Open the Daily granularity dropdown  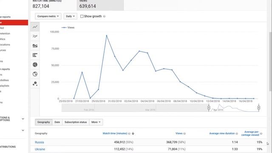point(70,16)
